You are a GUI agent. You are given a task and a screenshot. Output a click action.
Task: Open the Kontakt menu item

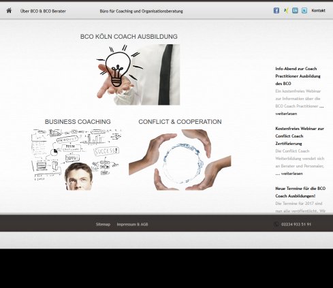click(319, 10)
